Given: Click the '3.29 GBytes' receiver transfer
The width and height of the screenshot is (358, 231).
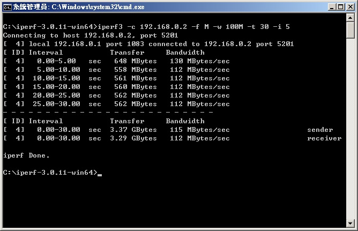Looking at the screenshot, I should click(x=133, y=138).
